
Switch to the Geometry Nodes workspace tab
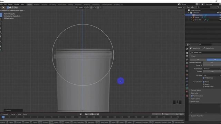[107, 4]
